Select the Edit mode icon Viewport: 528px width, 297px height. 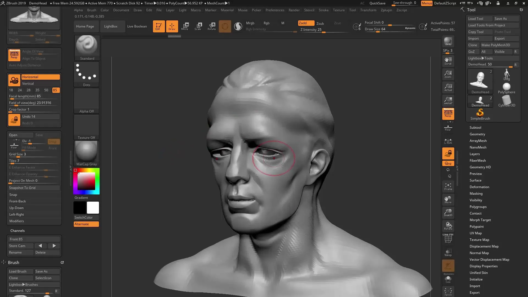coord(159,26)
